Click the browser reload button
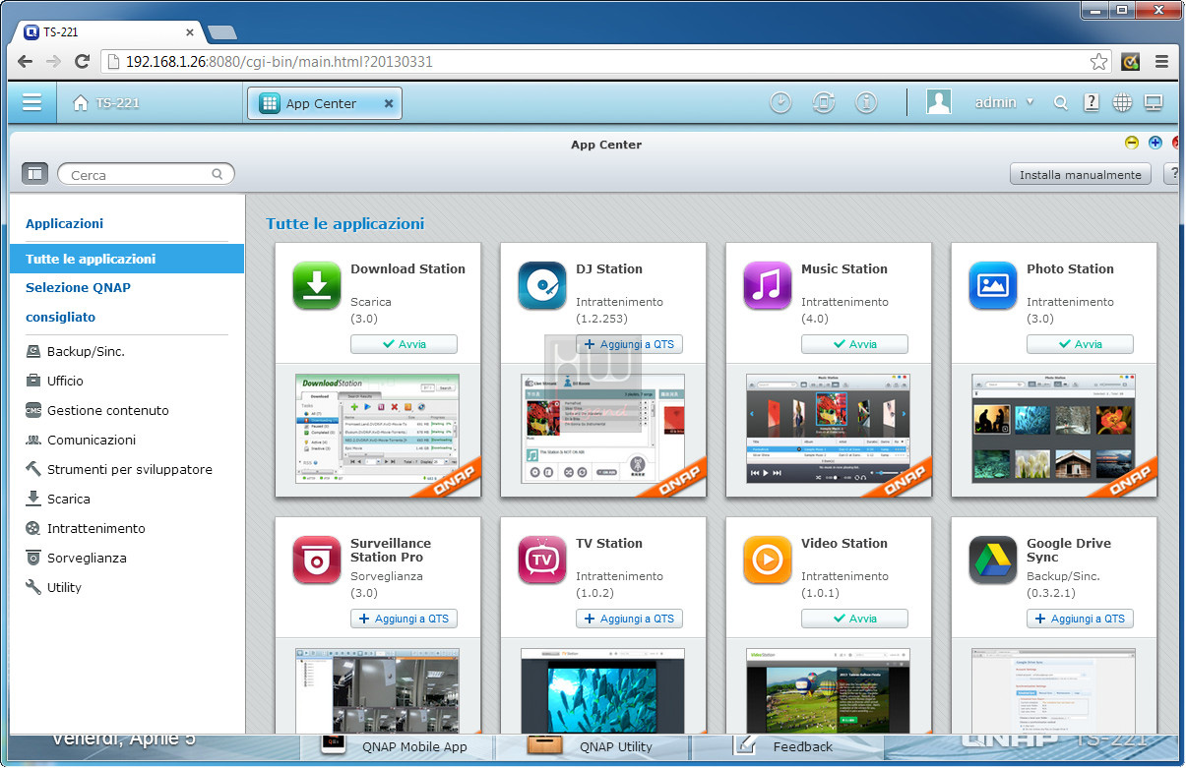The width and height of the screenshot is (1186, 768). coord(83,61)
